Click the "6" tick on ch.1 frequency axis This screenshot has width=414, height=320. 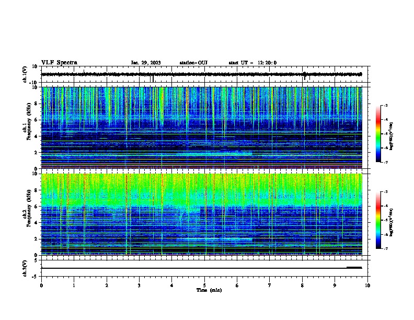click(36, 120)
